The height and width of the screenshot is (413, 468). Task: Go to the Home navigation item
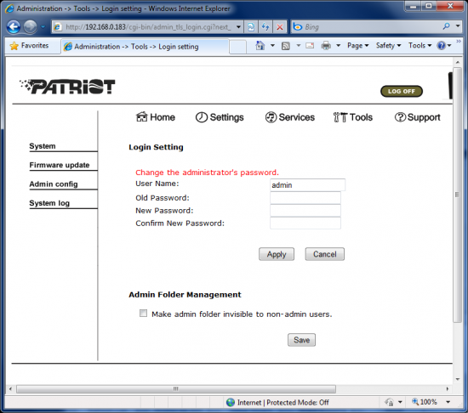click(155, 117)
